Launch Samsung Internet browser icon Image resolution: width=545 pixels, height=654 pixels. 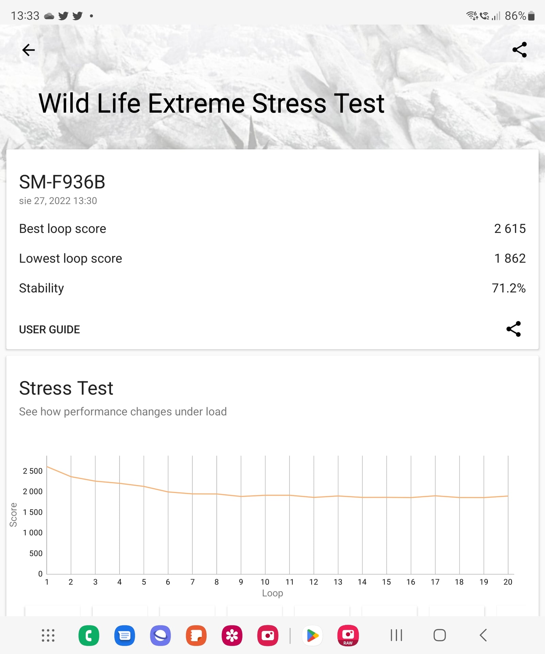pos(160,635)
